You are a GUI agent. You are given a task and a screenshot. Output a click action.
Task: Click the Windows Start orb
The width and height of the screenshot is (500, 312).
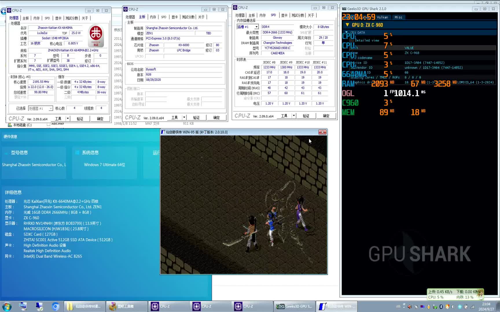(7, 306)
